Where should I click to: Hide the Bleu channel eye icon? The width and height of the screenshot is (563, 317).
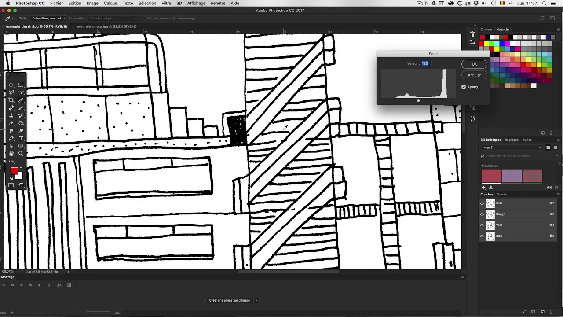pyautogui.click(x=482, y=236)
